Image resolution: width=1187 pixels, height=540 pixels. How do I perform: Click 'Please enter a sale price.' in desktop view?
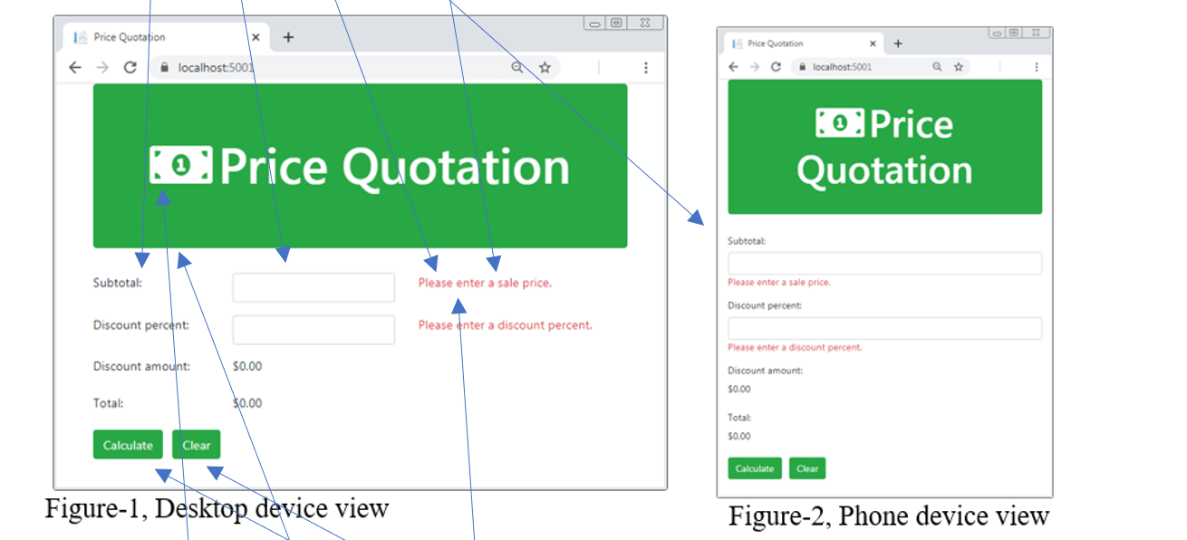(485, 283)
